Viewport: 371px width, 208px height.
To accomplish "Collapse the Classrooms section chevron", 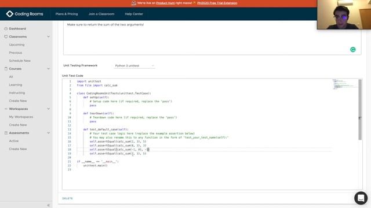I will (49, 36).
